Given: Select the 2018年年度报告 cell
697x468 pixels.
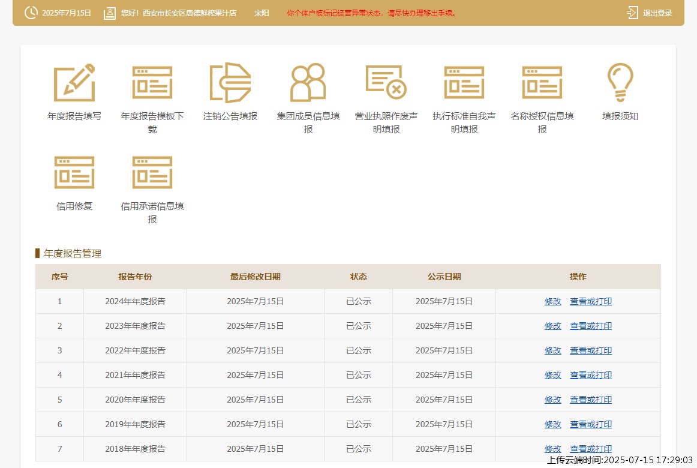Looking at the screenshot, I should click(x=135, y=449).
